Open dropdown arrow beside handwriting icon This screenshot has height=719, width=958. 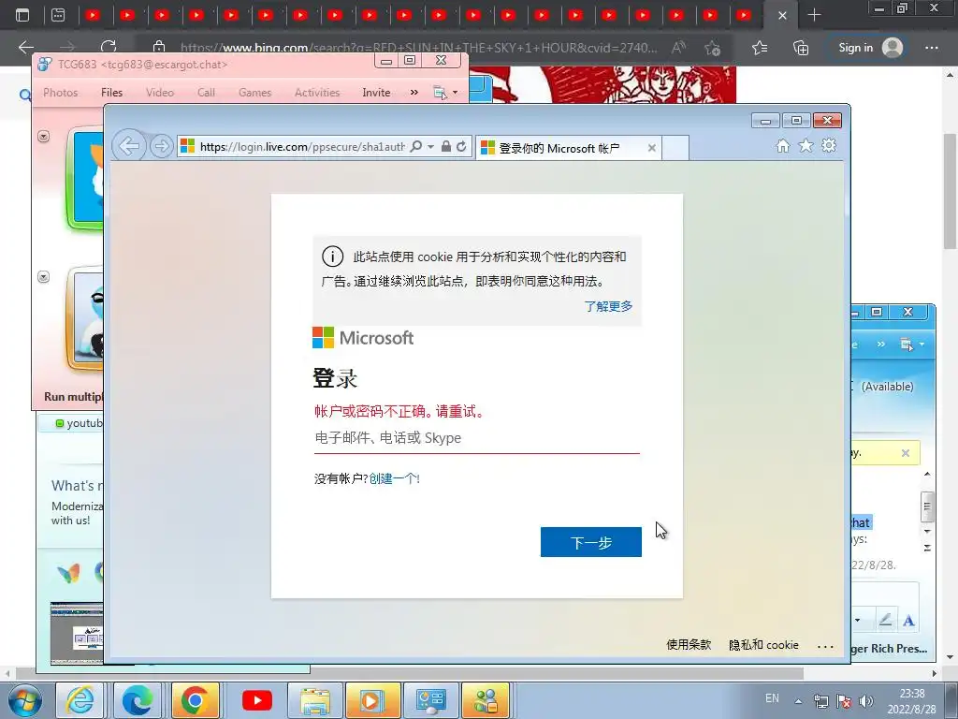coord(857,621)
